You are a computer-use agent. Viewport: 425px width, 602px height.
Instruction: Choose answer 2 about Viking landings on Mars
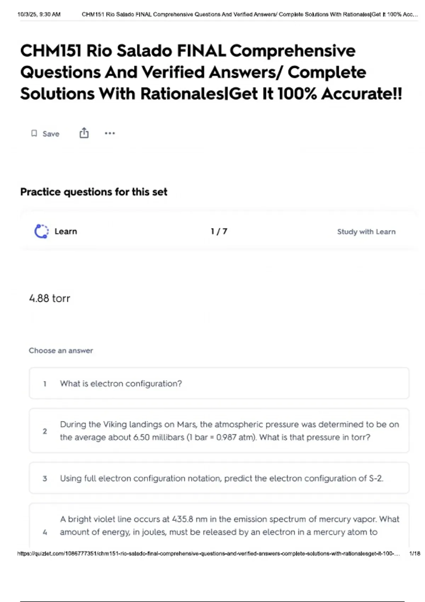[219, 431]
